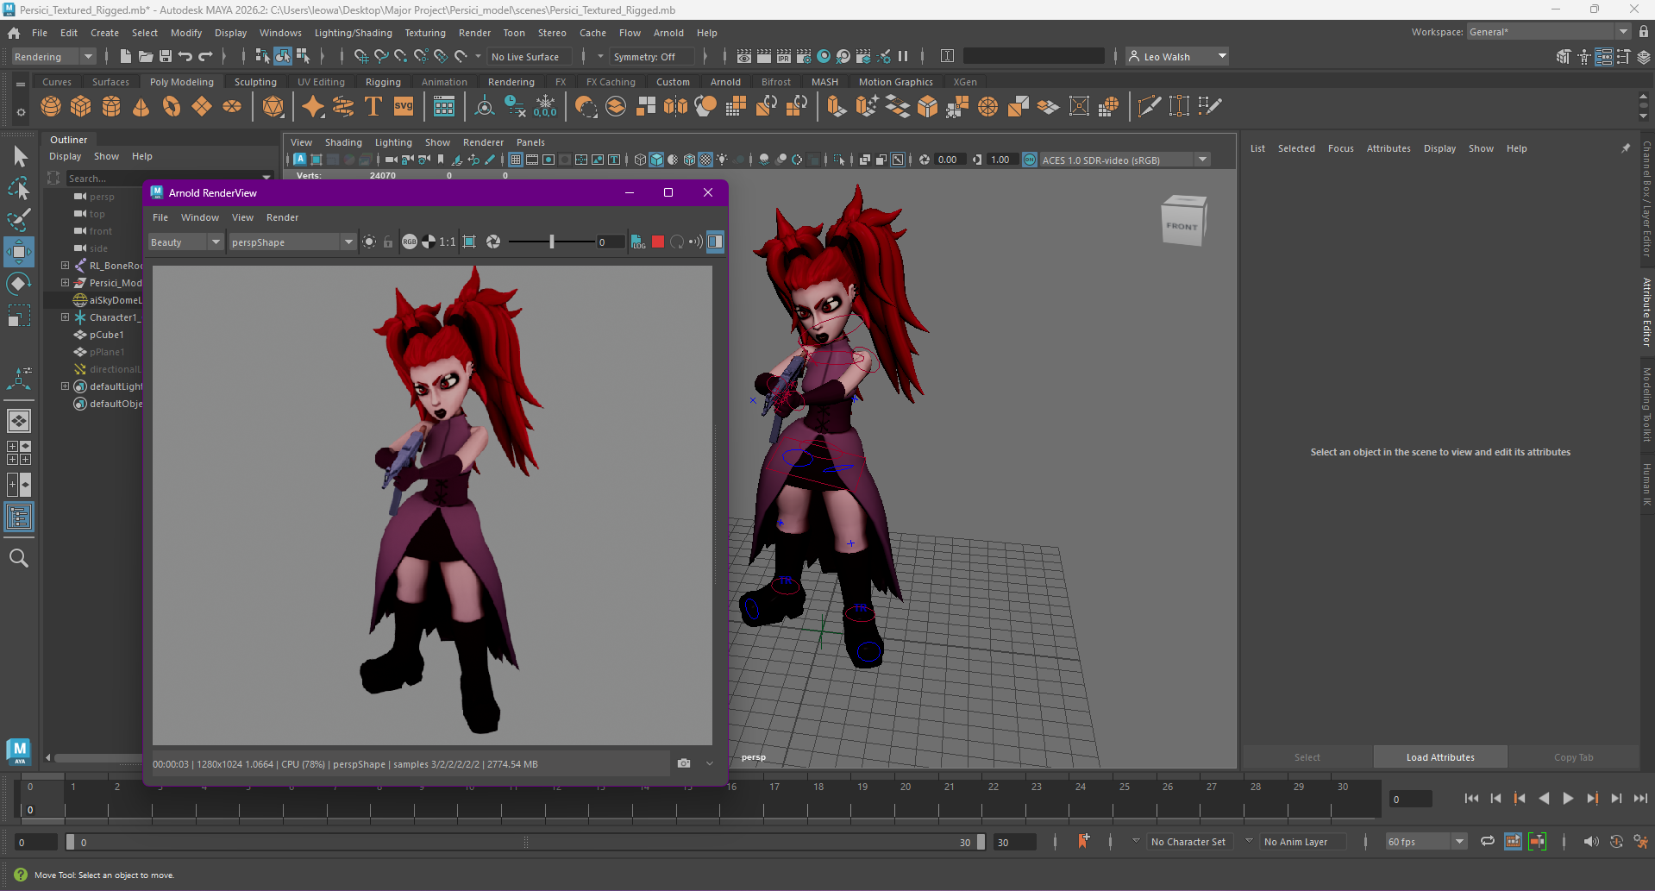
Task: Click the RenderView exposure slider handle
Action: tap(552, 242)
